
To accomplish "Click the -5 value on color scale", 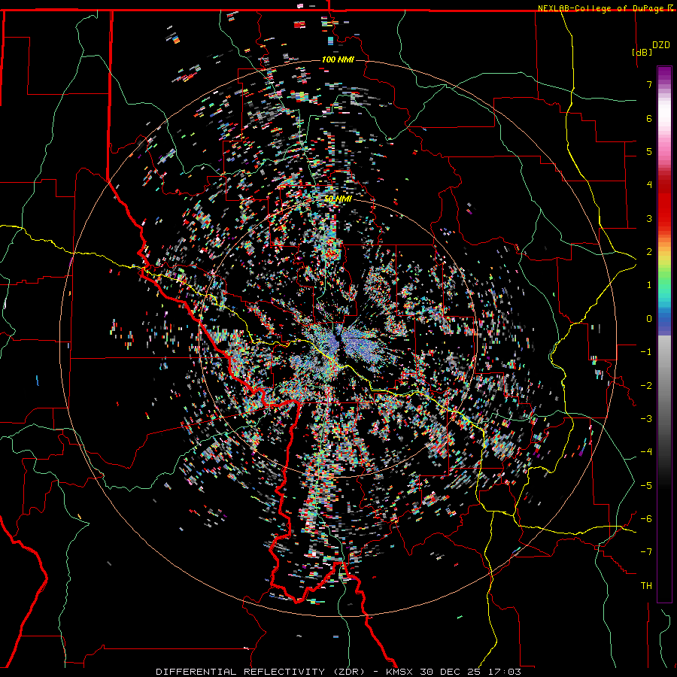I will pyautogui.click(x=646, y=486).
